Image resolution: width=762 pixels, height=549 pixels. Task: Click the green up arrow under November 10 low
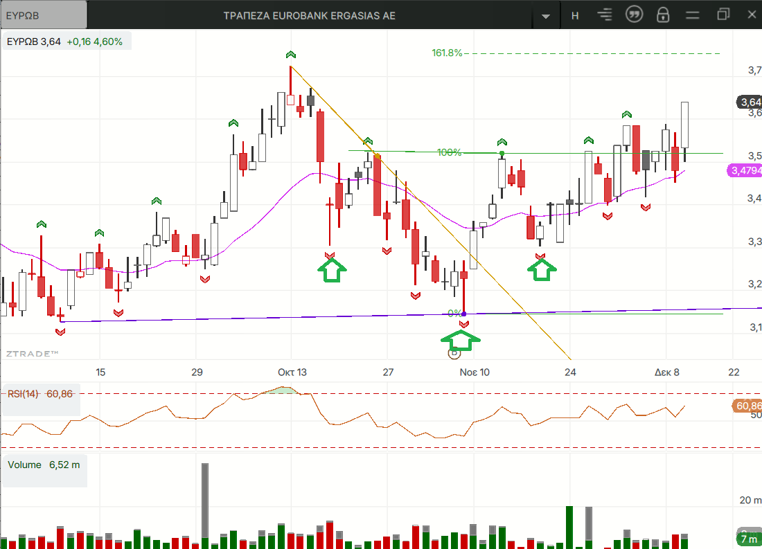[461, 340]
